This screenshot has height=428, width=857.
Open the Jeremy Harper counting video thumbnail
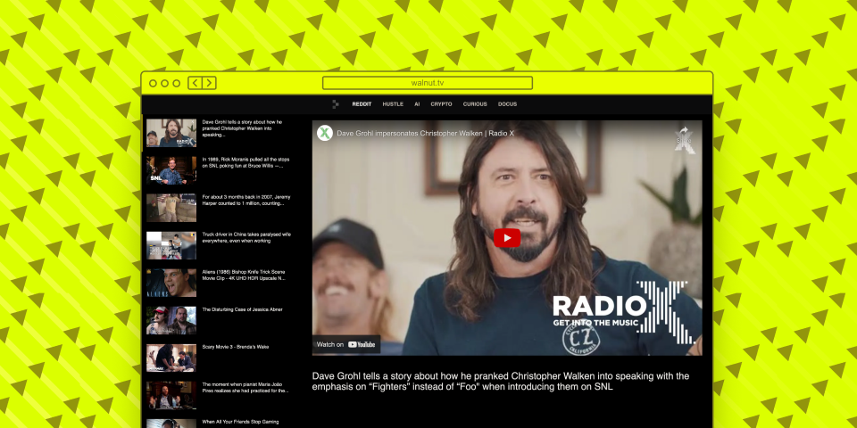tap(171, 208)
